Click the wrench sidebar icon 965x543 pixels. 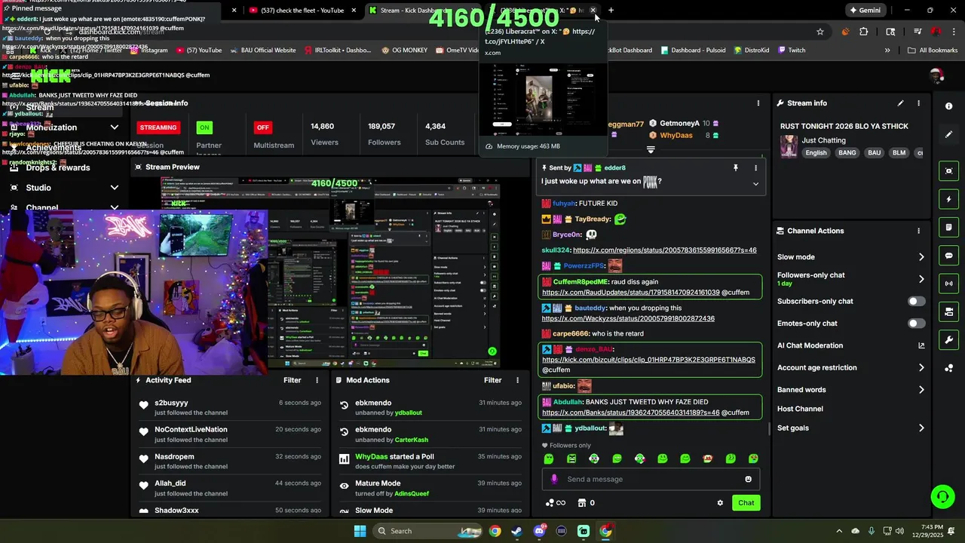pyautogui.click(x=948, y=339)
